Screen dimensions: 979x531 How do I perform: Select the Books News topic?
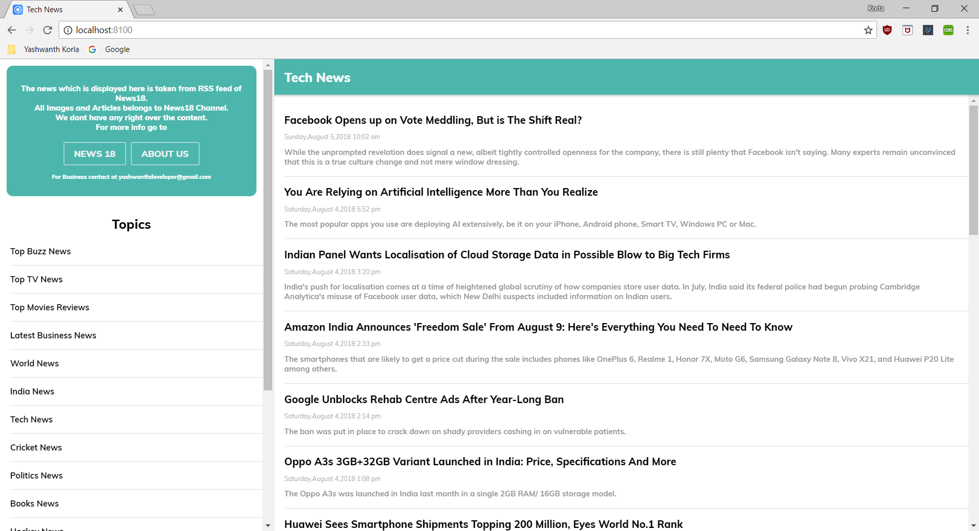pyautogui.click(x=136, y=504)
